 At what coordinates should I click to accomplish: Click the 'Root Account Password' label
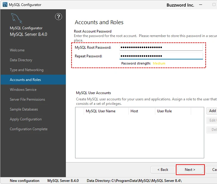[x=93, y=31]
